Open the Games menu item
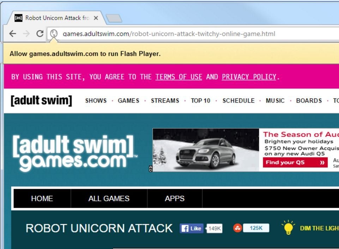 [128, 101]
